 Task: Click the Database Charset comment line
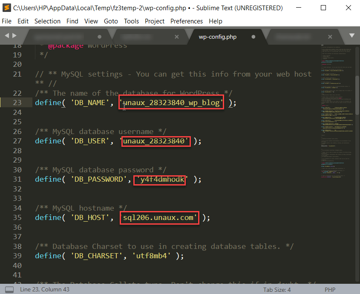pyautogui.click(x=164, y=246)
